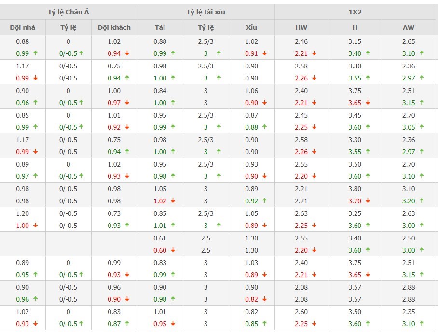The height and width of the screenshot is (333, 438).
Task: Click the red down arrow beside 0.91
Action: (264, 53)
